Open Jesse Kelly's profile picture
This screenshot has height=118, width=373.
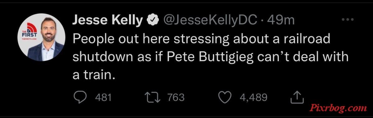pyautogui.click(x=42, y=37)
